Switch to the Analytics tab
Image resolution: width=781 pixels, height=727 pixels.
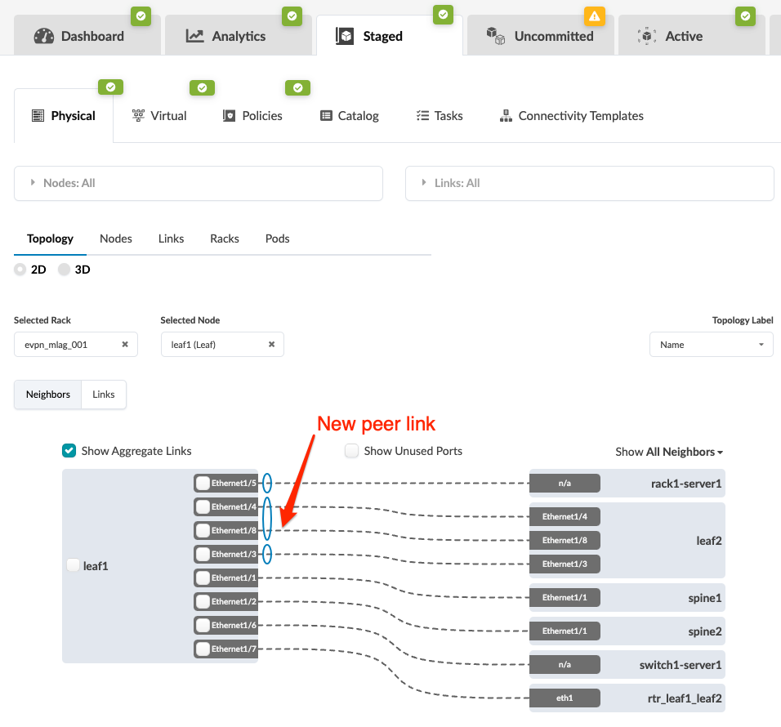pyautogui.click(x=238, y=36)
